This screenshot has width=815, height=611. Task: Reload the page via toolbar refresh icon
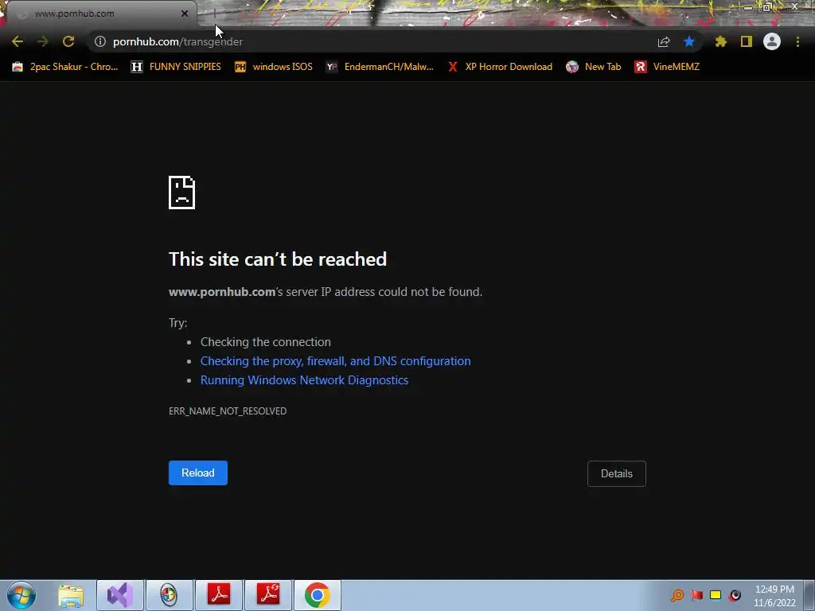click(68, 41)
